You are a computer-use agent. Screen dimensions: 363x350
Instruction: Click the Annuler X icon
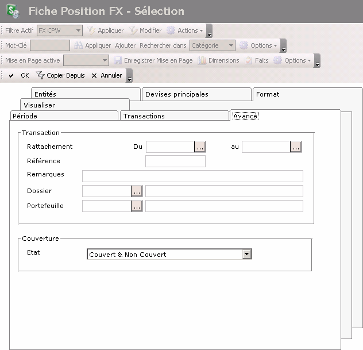(x=95, y=75)
